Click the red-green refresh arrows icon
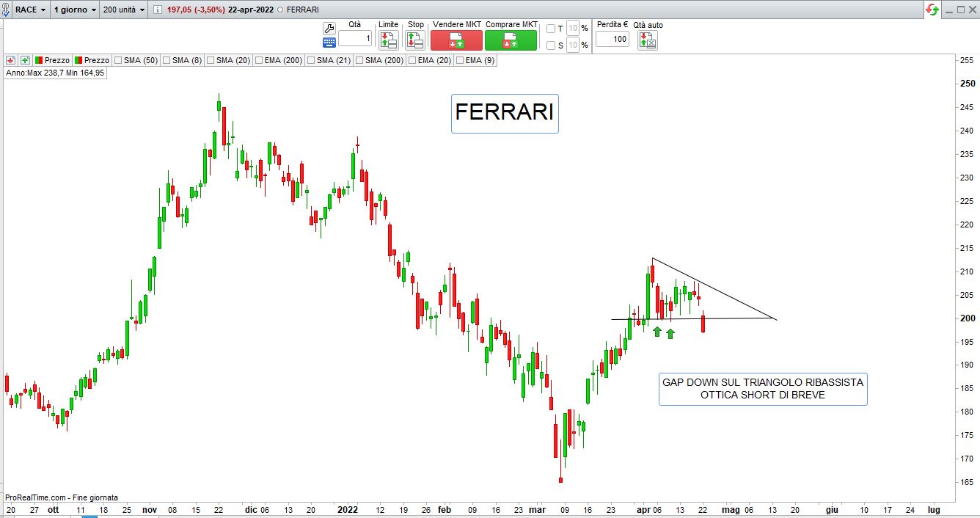The width and height of the screenshot is (980, 518). coord(932,10)
